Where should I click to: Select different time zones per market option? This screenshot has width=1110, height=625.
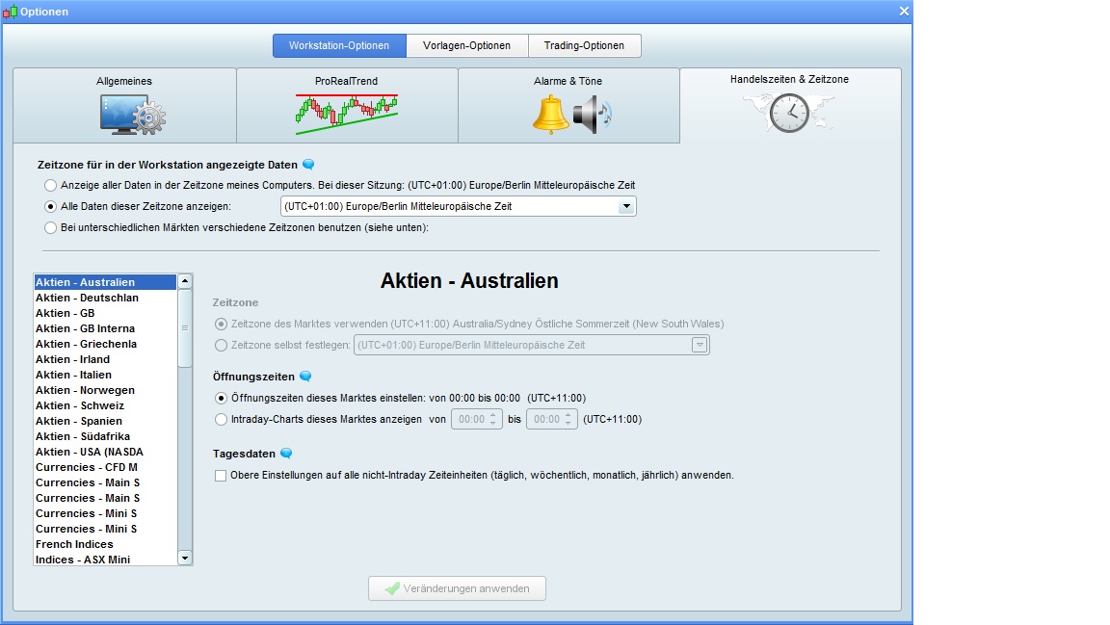click(x=50, y=228)
